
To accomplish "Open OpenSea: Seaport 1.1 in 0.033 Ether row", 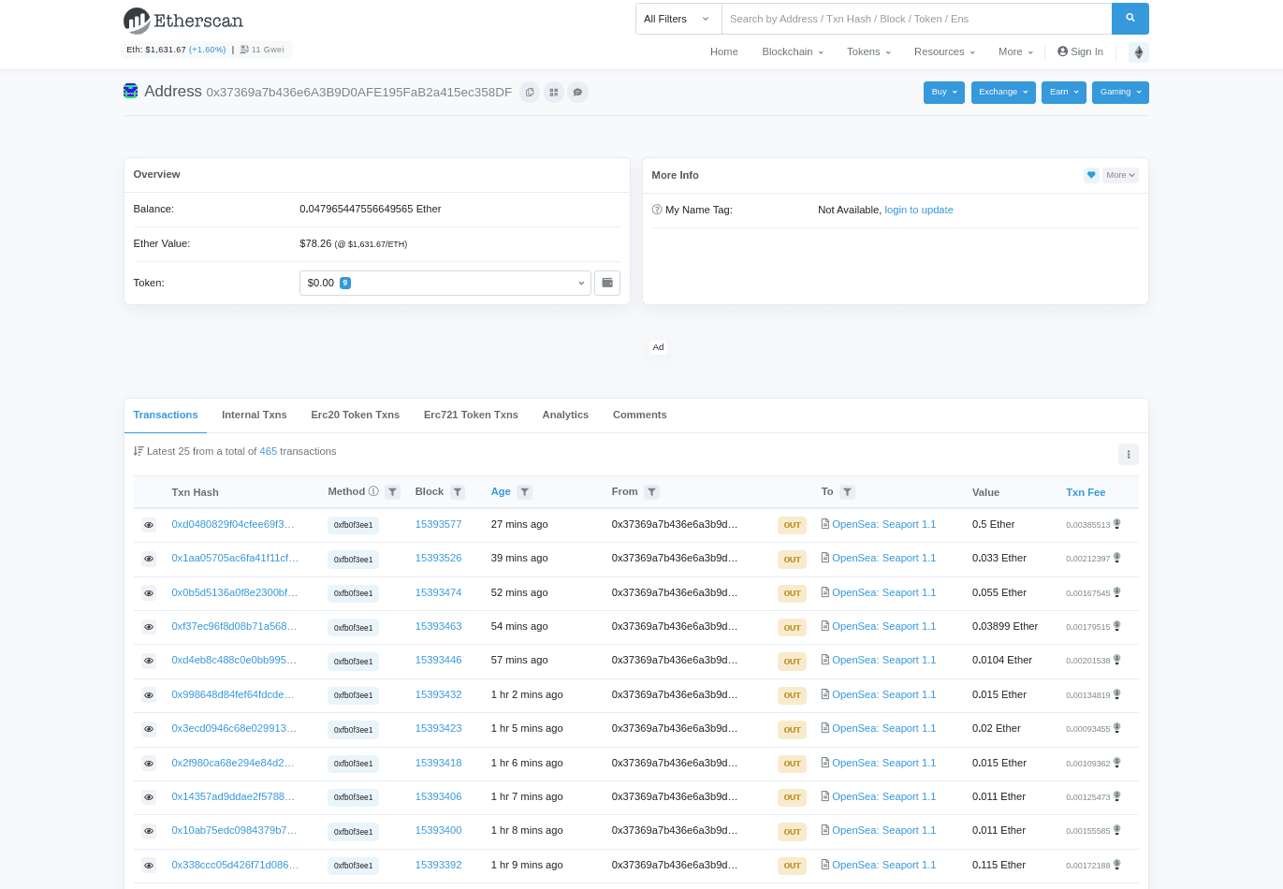I will point(883,558).
